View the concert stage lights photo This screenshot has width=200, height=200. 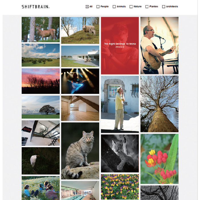tap(80, 81)
